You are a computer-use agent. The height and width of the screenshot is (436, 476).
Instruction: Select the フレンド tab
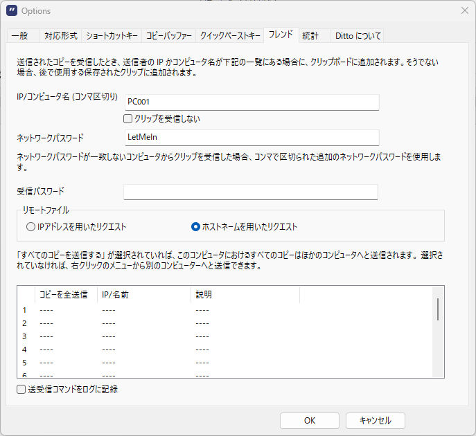[x=281, y=35]
